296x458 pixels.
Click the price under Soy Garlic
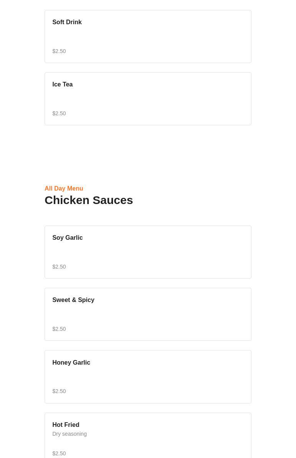tap(59, 267)
